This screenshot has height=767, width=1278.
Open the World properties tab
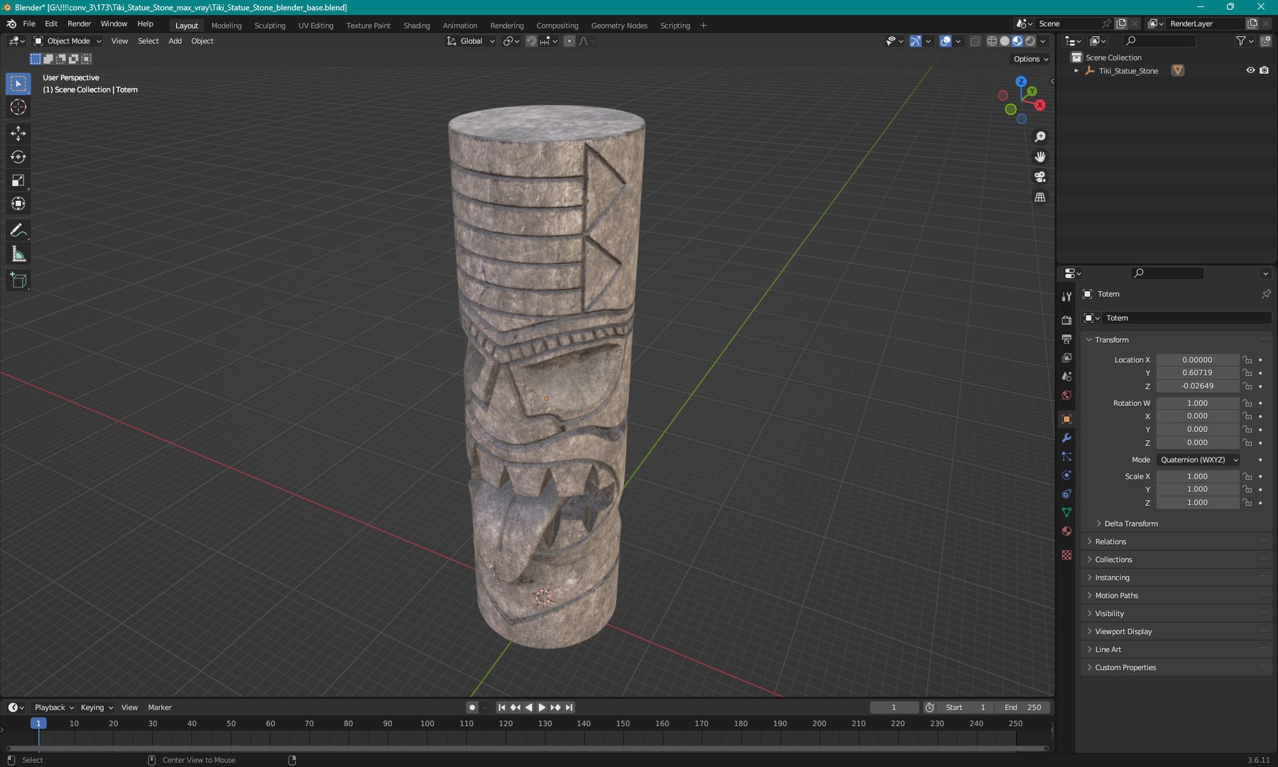pyautogui.click(x=1066, y=396)
